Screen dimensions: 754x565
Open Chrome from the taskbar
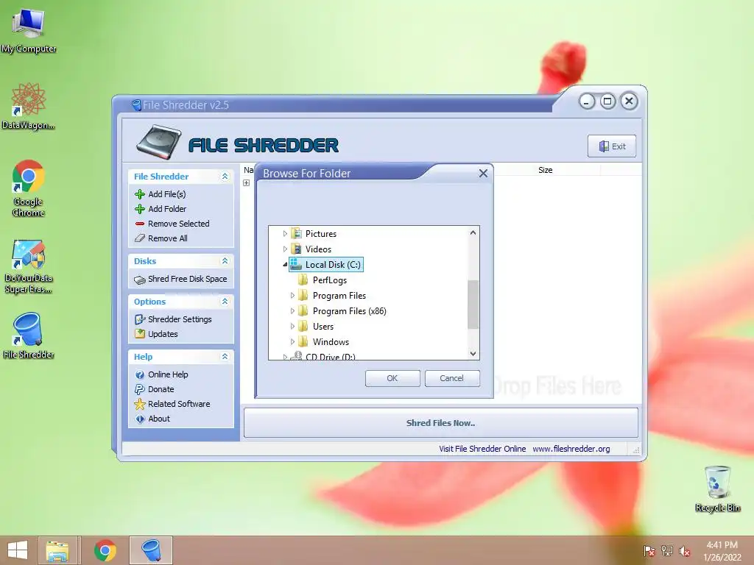(105, 550)
